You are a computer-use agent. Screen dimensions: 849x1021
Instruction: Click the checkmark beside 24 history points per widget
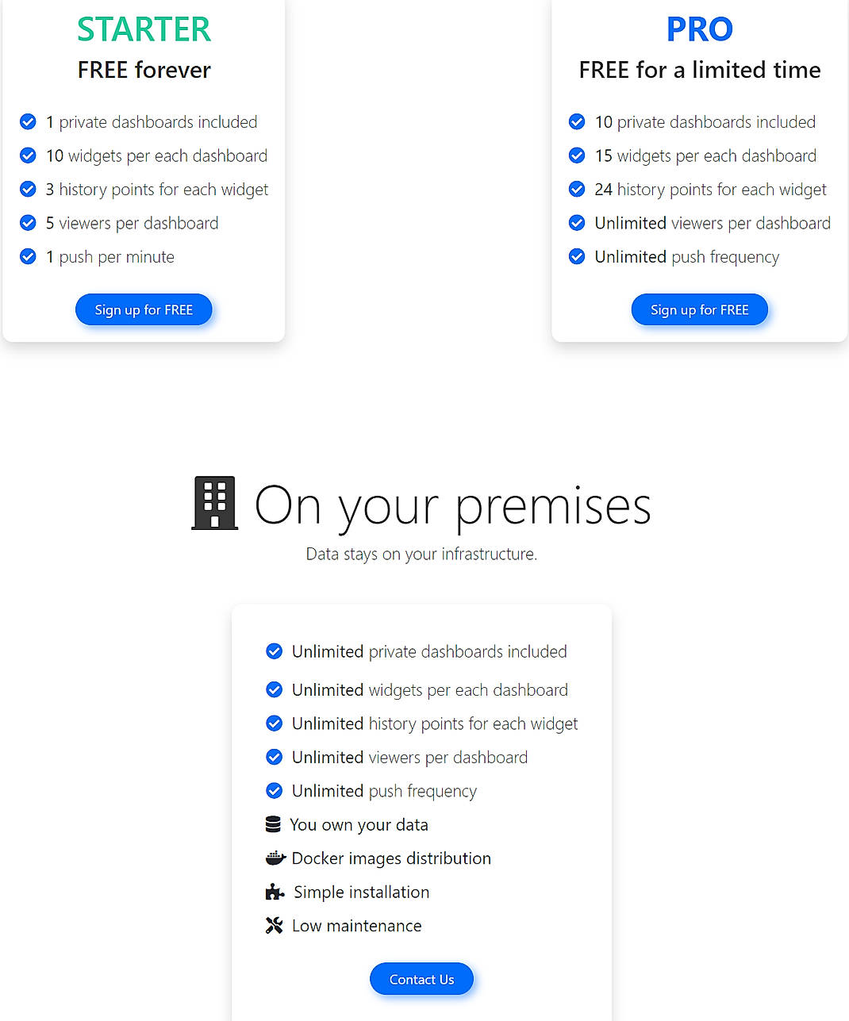577,189
